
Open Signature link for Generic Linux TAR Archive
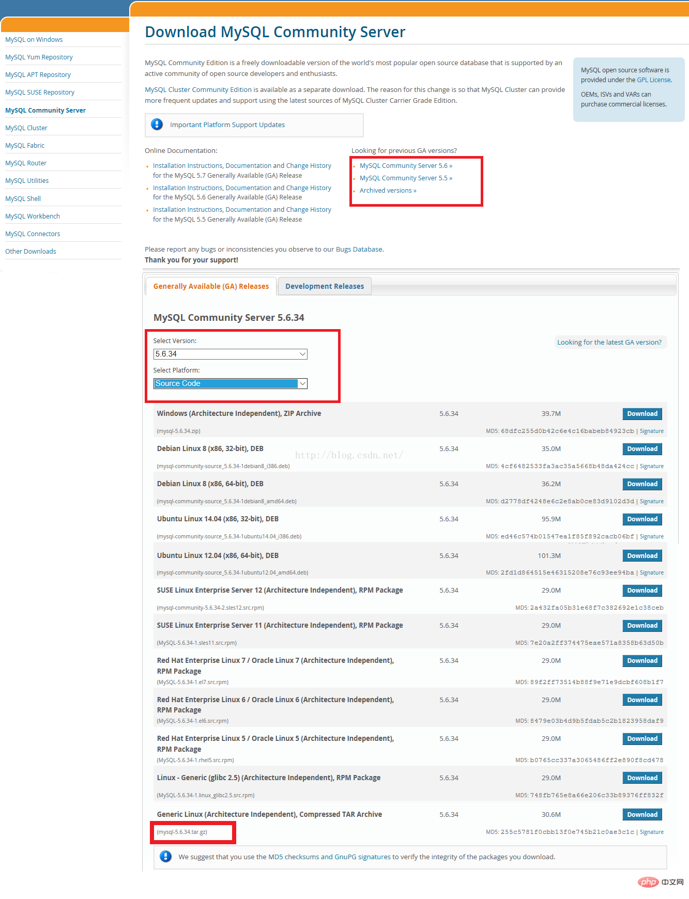coord(651,832)
